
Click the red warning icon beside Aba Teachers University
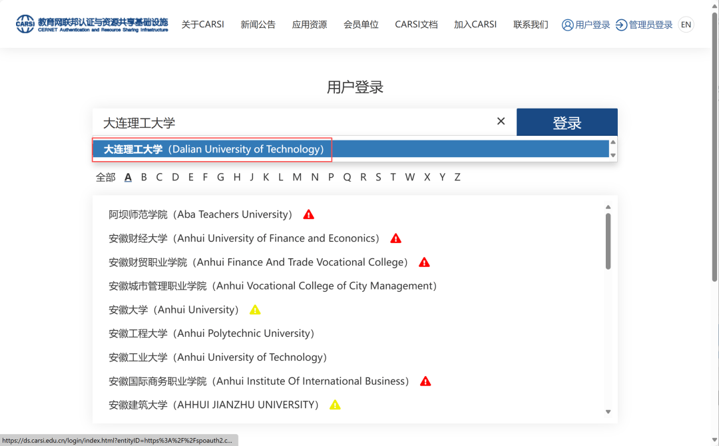click(x=309, y=214)
